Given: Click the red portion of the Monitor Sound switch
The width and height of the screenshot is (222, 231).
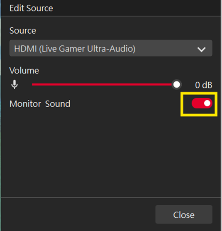Looking at the screenshot, I should coord(198,103).
